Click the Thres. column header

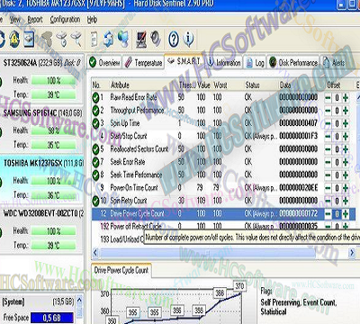click(186, 85)
